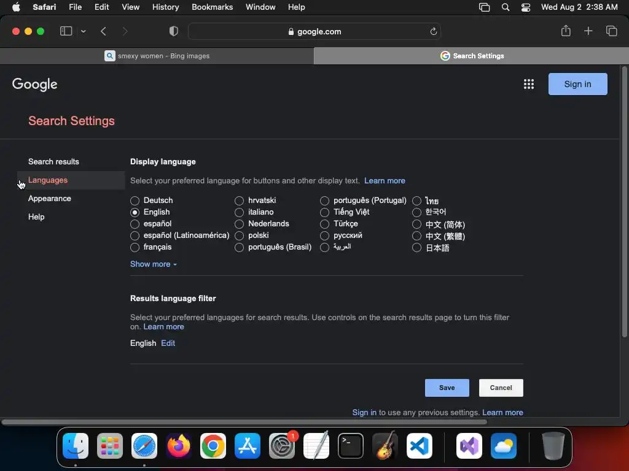Open Visual Studio Code from the dock

420,446
